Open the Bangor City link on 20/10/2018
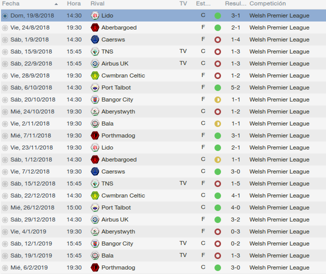 point(117,99)
